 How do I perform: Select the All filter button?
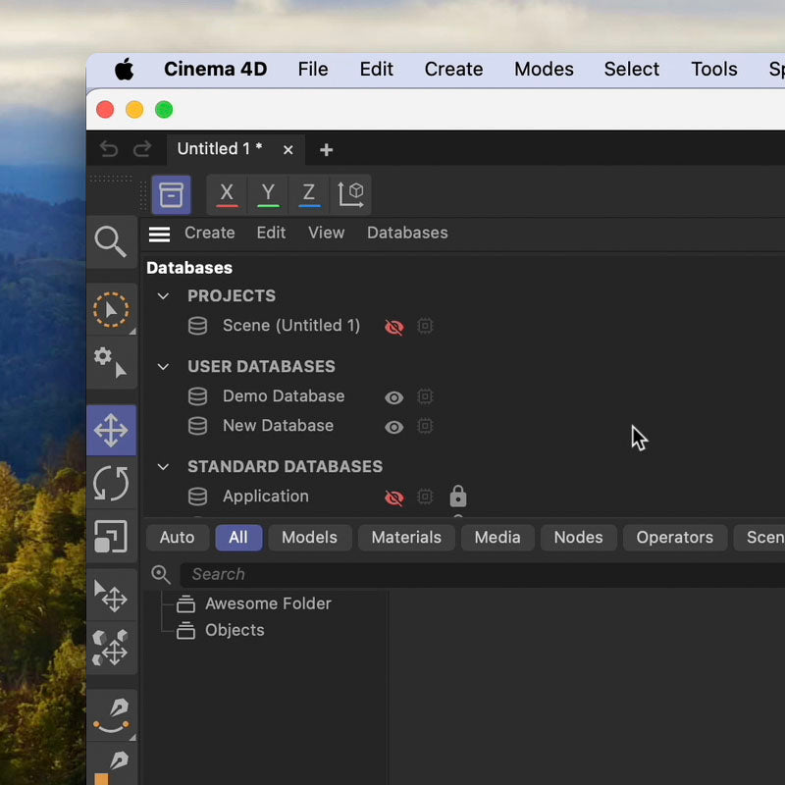pos(238,538)
